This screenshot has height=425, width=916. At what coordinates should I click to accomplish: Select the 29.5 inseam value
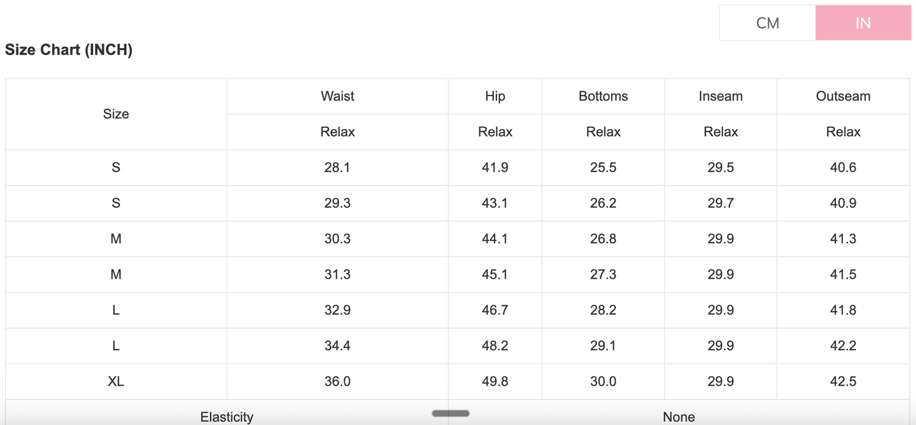pos(721,168)
